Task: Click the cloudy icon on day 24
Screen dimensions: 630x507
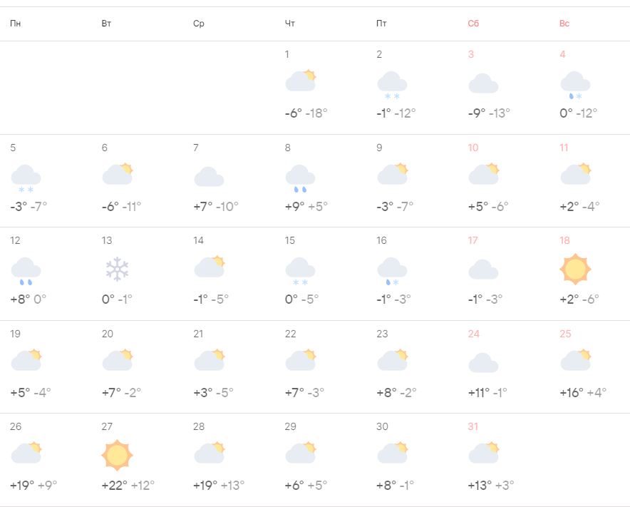Action: [x=483, y=362]
